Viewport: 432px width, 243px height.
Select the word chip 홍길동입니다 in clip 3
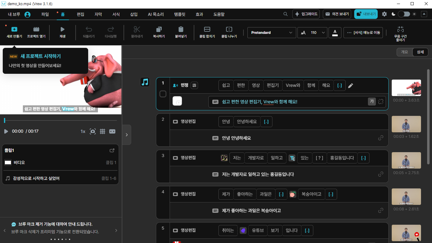[342, 158]
